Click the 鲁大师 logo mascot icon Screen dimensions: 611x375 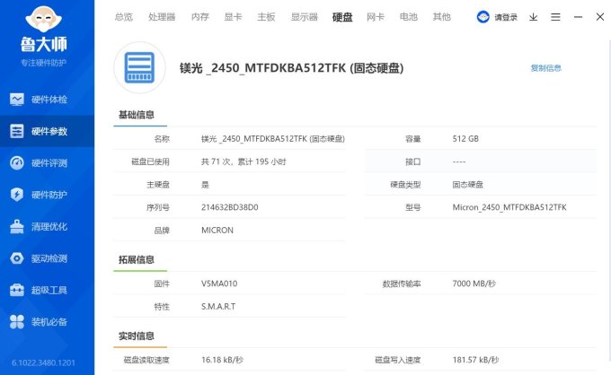pyautogui.click(x=43, y=19)
